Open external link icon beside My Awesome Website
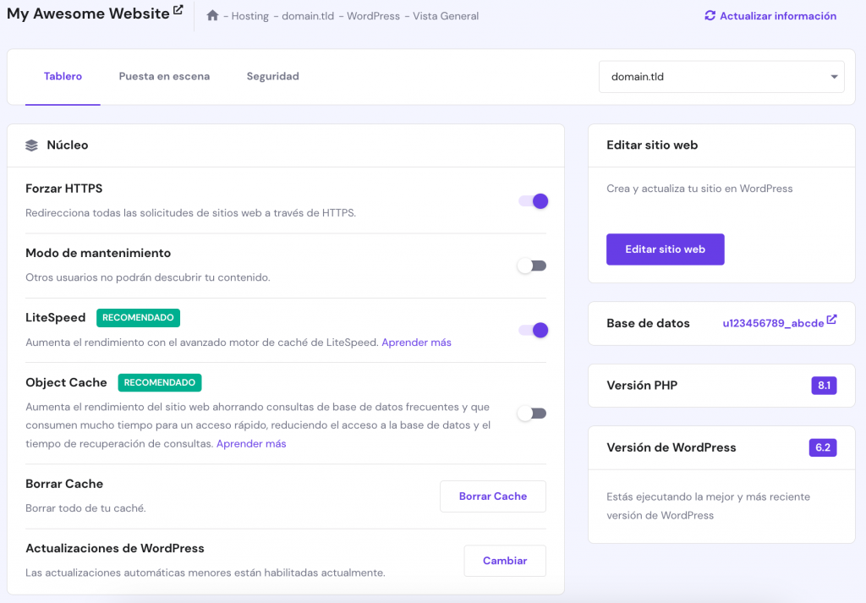866x603 pixels. [x=178, y=10]
